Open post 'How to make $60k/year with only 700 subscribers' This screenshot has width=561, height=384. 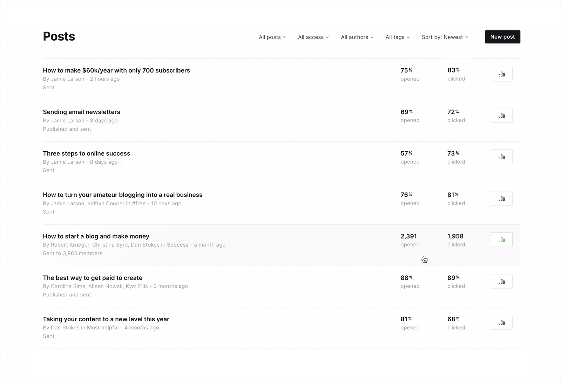click(116, 70)
